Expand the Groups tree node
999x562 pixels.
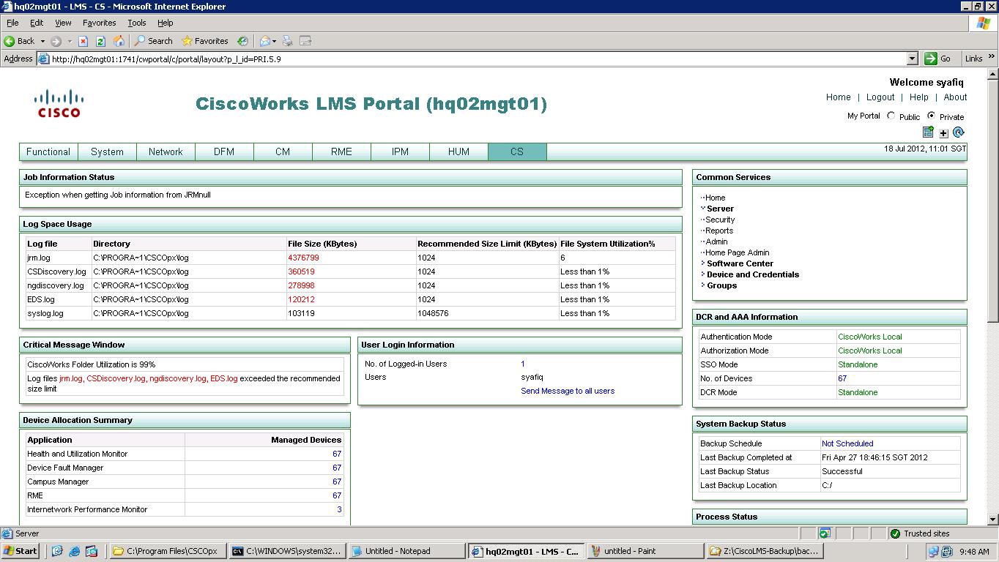(703, 285)
